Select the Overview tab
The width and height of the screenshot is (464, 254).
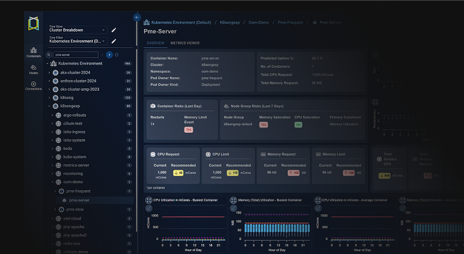point(155,43)
